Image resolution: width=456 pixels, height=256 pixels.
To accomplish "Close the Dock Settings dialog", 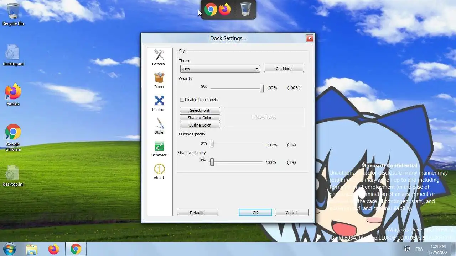I will 310,38.
